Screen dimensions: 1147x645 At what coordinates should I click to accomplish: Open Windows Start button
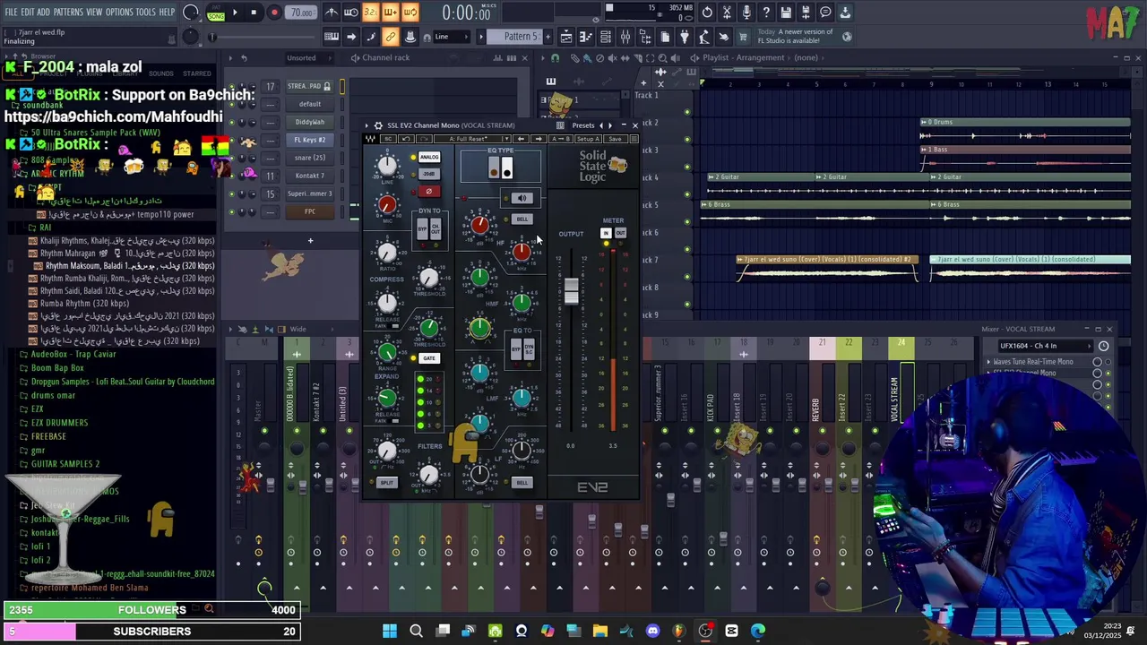coord(389,631)
